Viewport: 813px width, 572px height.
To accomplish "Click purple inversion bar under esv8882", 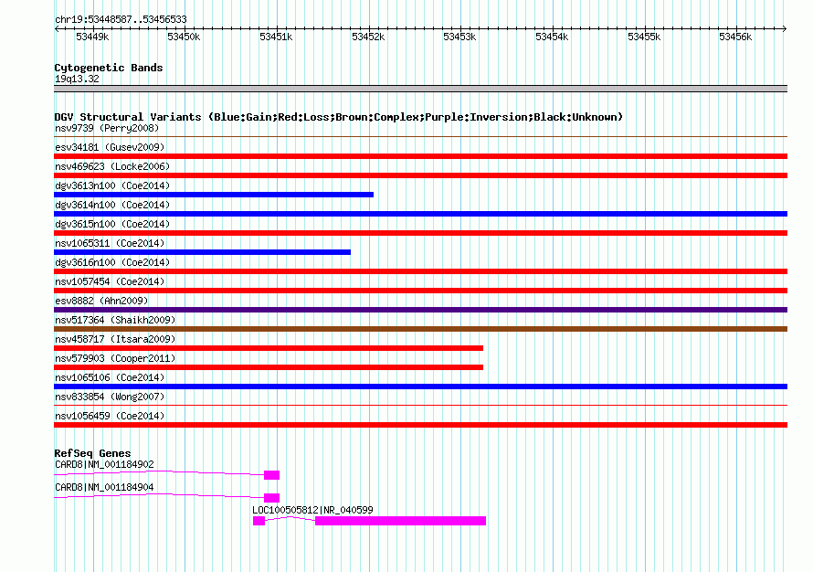I will coord(420,310).
